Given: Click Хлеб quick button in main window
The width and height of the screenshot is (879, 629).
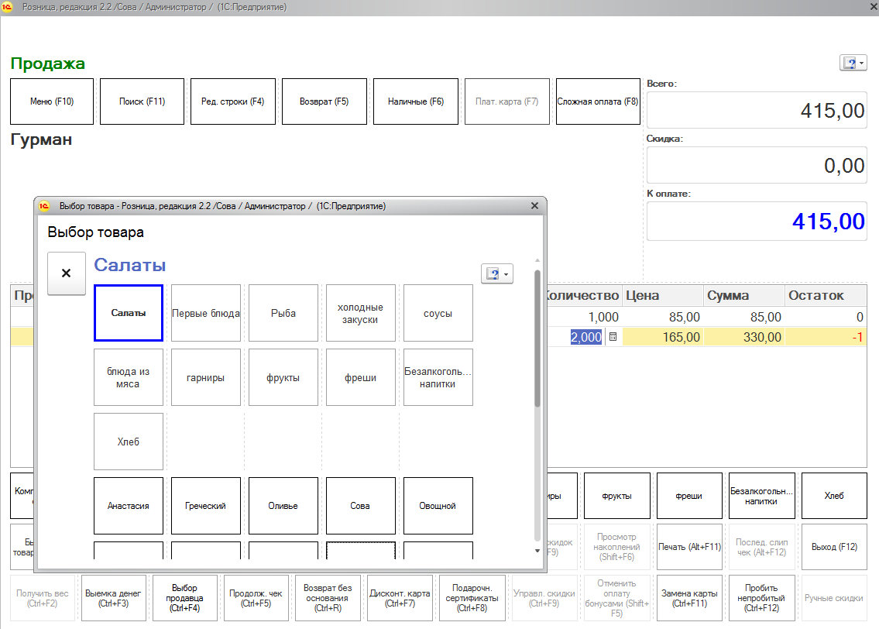Looking at the screenshot, I should coord(834,496).
